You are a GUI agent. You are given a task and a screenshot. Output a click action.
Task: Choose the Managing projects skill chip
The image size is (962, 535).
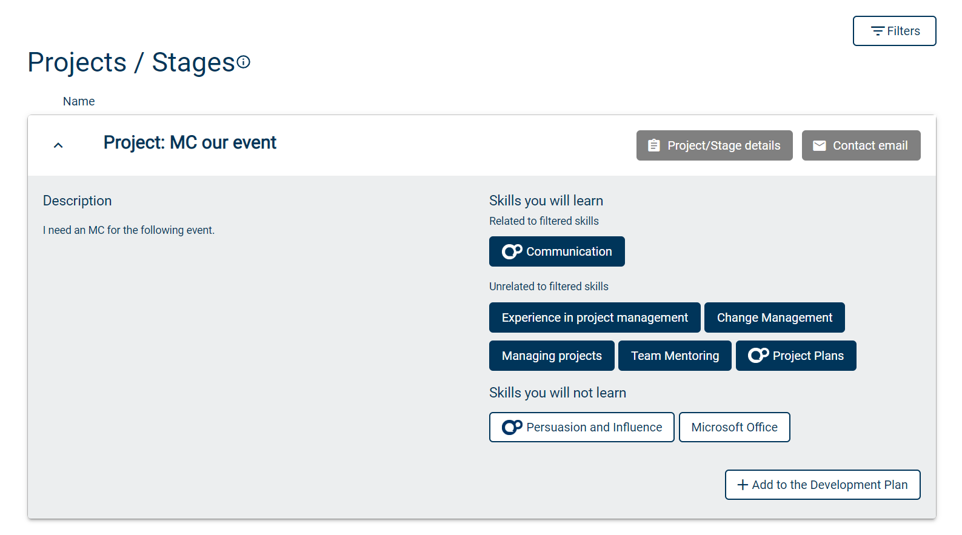point(552,356)
